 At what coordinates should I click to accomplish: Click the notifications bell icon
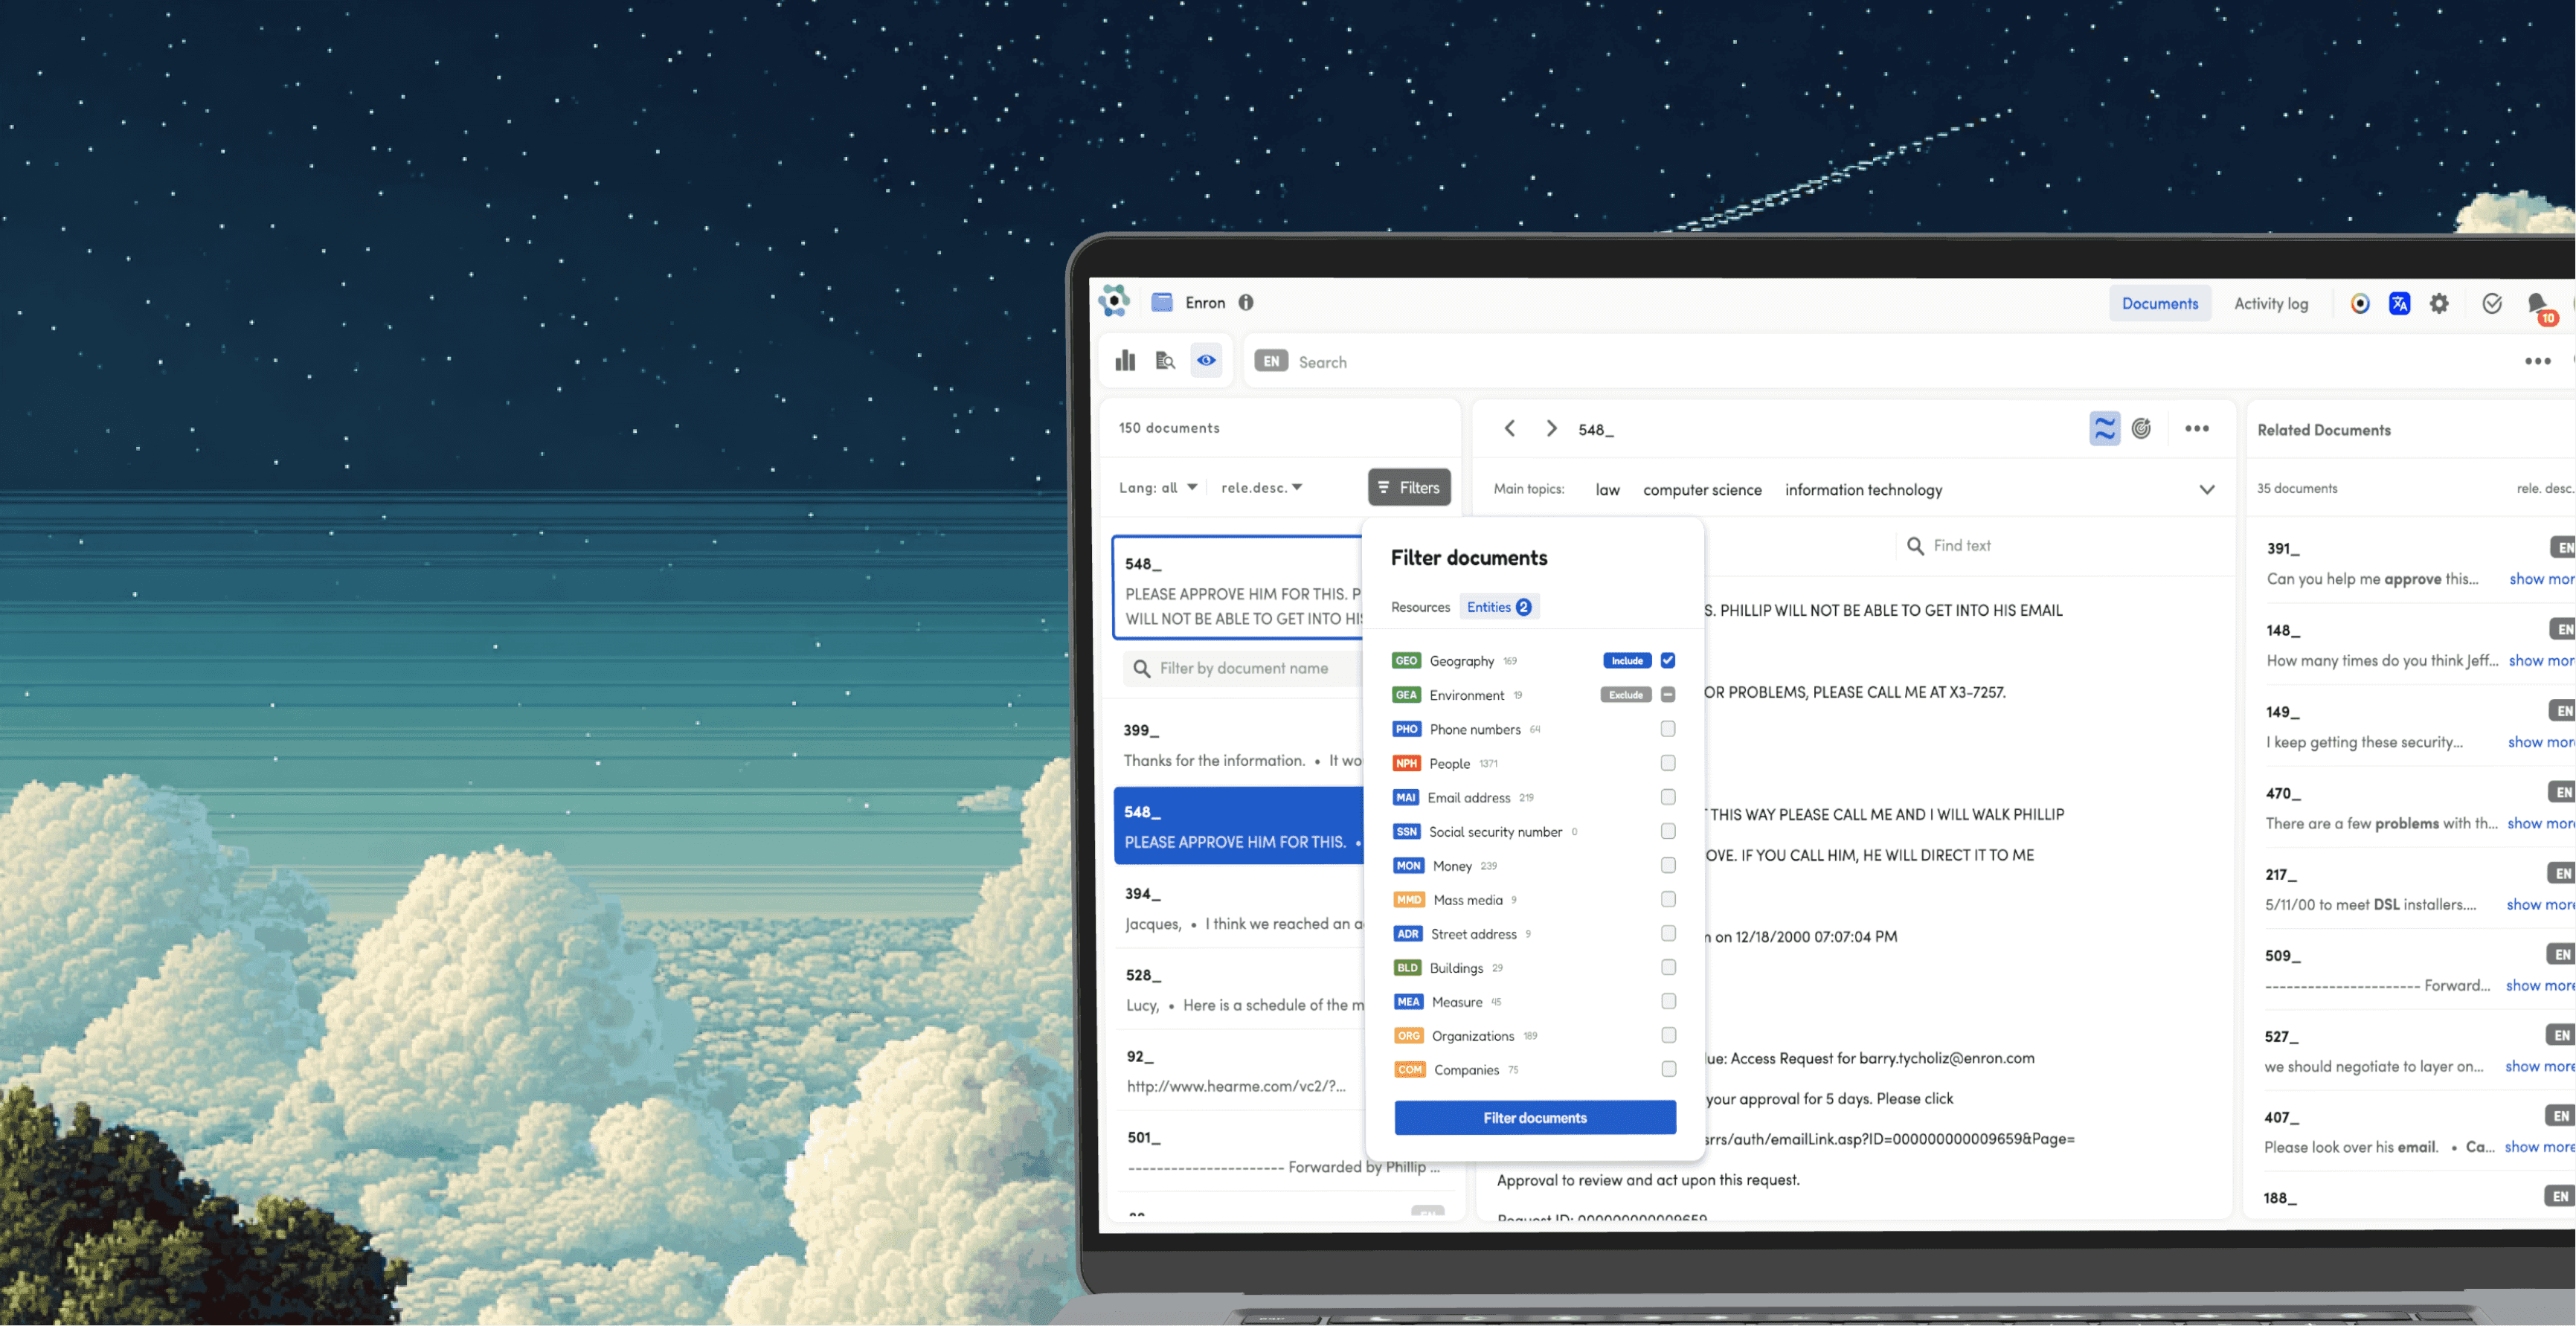click(x=2537, y=303)
